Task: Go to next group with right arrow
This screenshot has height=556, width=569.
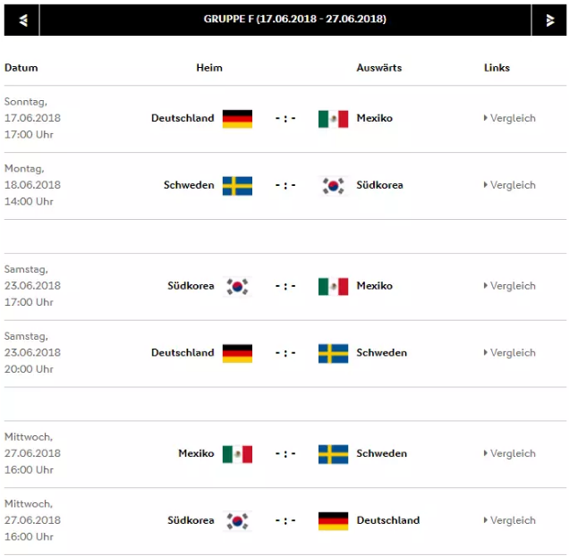Action: click(549, 20)
